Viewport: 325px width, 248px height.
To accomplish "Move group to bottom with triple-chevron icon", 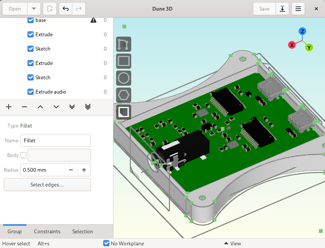I will coord(88,107).
